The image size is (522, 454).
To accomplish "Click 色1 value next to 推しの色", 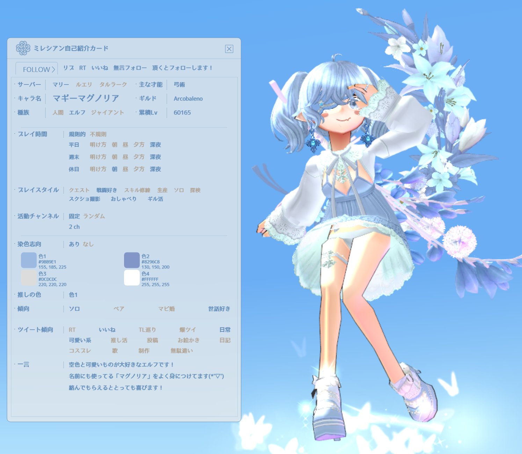I will pyautogui.click(x=73, y=295).
